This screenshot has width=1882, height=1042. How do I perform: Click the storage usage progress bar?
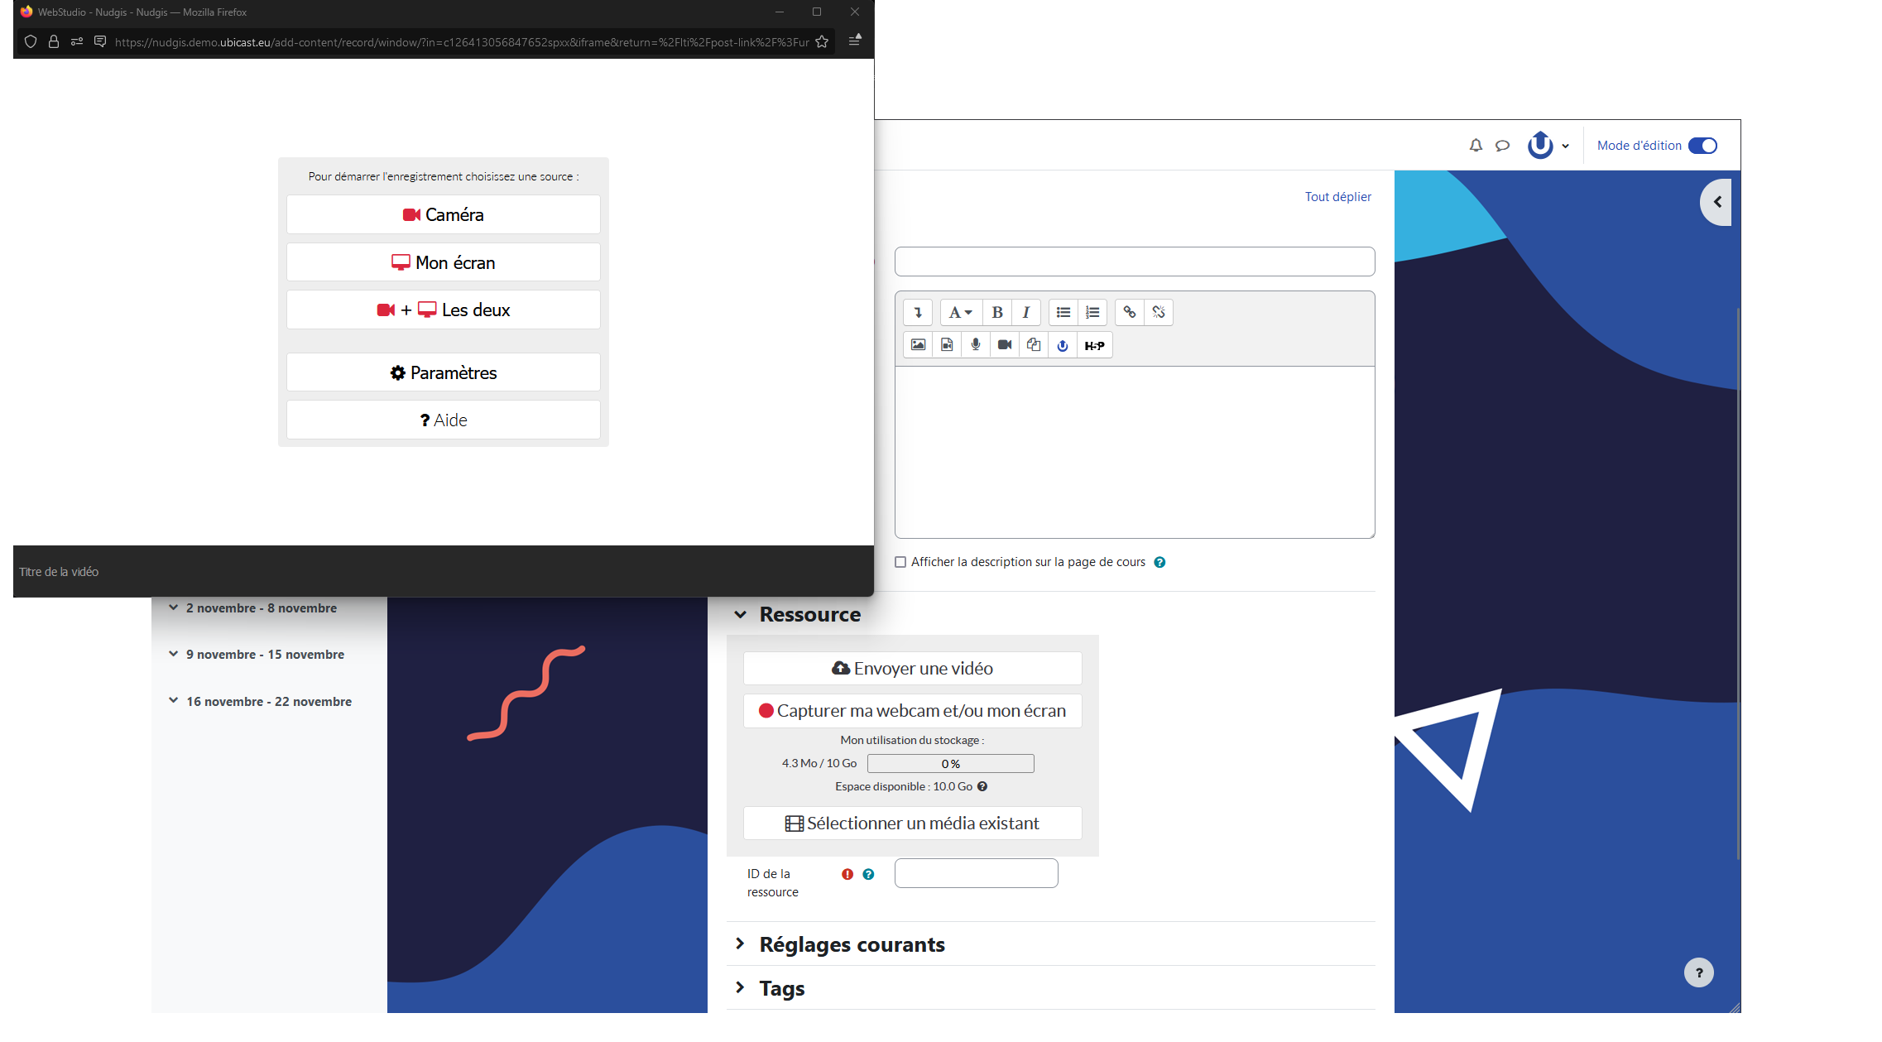[x=950, y=764]
